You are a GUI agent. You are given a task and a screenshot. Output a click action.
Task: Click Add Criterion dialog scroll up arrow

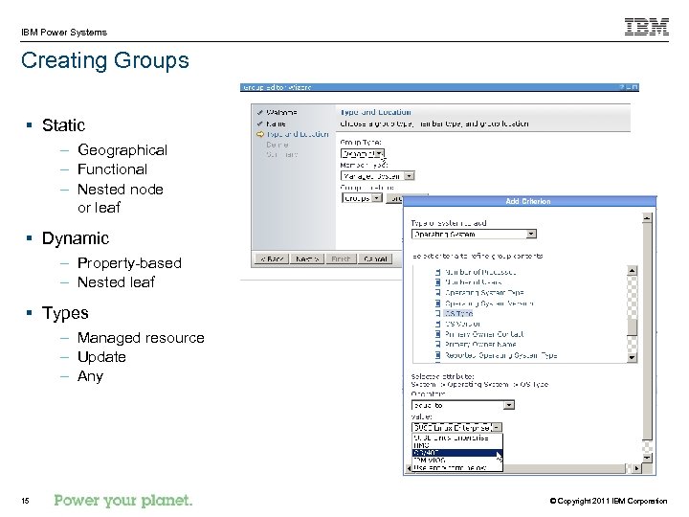pyautogui.click(x=647, y=217)
